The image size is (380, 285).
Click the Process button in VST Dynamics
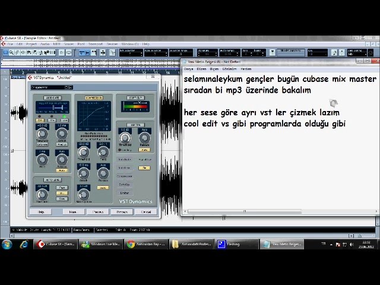122,212
